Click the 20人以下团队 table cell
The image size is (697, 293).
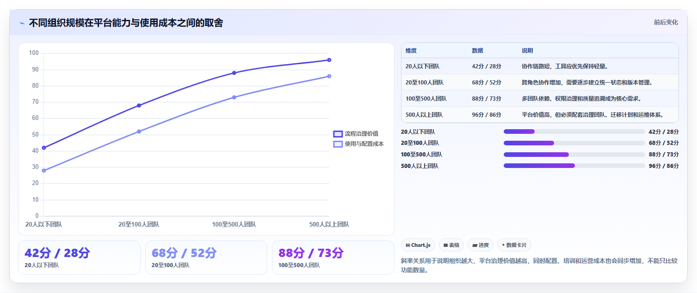pyautogui.click(x=423, y=66)
